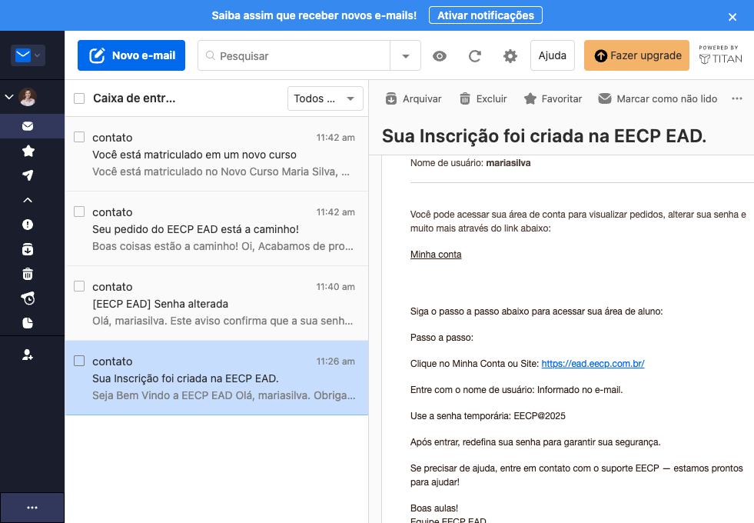The width and height of the screenshot is (754, 523).
Task: Expand advanced search options arrow
Action: point(405,56)
